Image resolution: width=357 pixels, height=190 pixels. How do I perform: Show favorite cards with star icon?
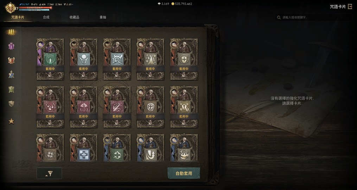tap(11, 121)
